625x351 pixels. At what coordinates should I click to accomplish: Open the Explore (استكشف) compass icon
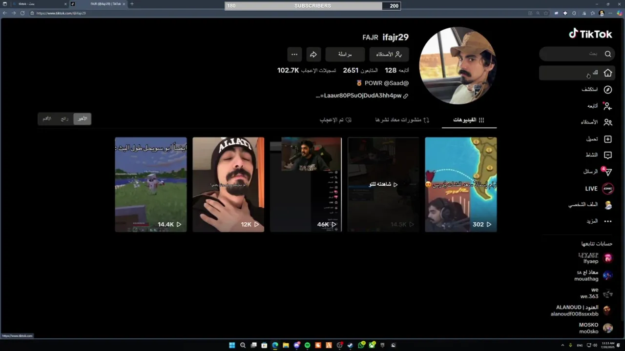(608, 90)
